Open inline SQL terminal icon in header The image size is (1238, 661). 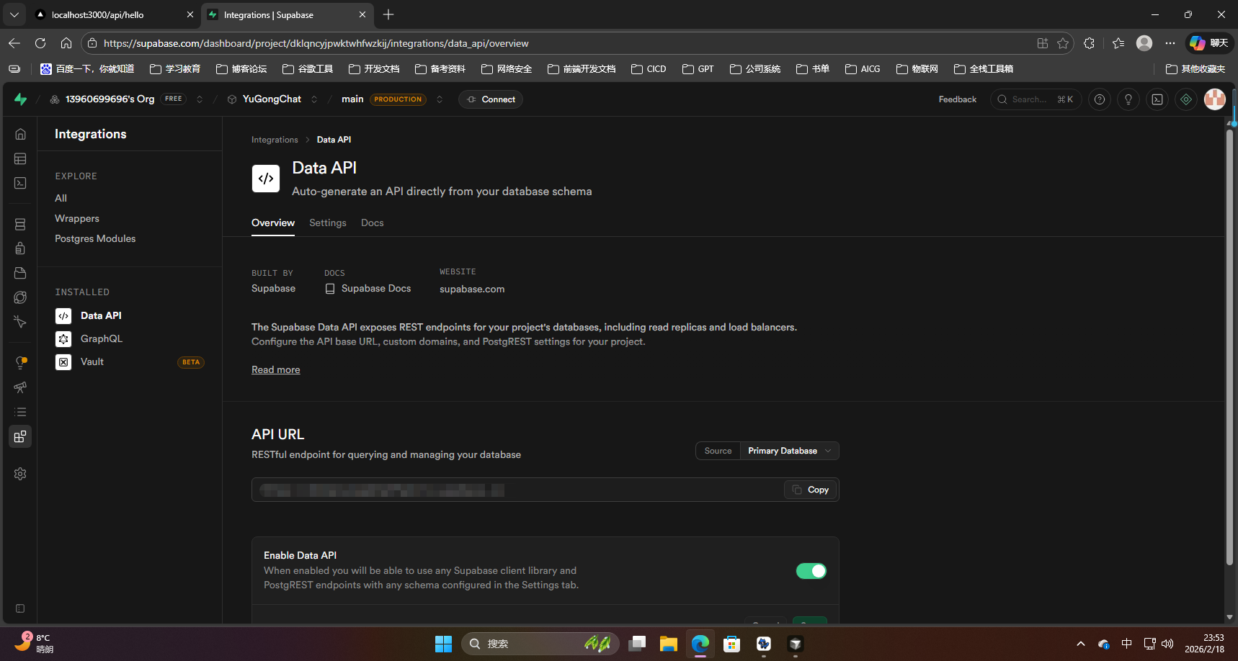click(1157, 99)
